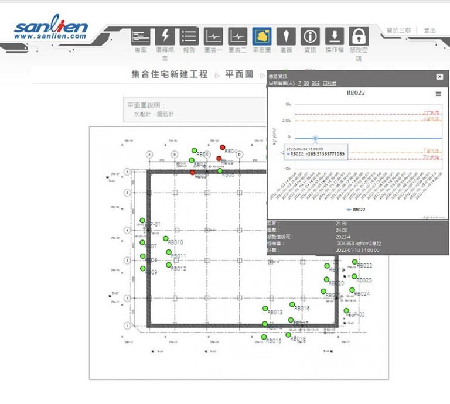Open the 儀器 instrument icon
The image size is (450, 404).
tap(286, 37)
